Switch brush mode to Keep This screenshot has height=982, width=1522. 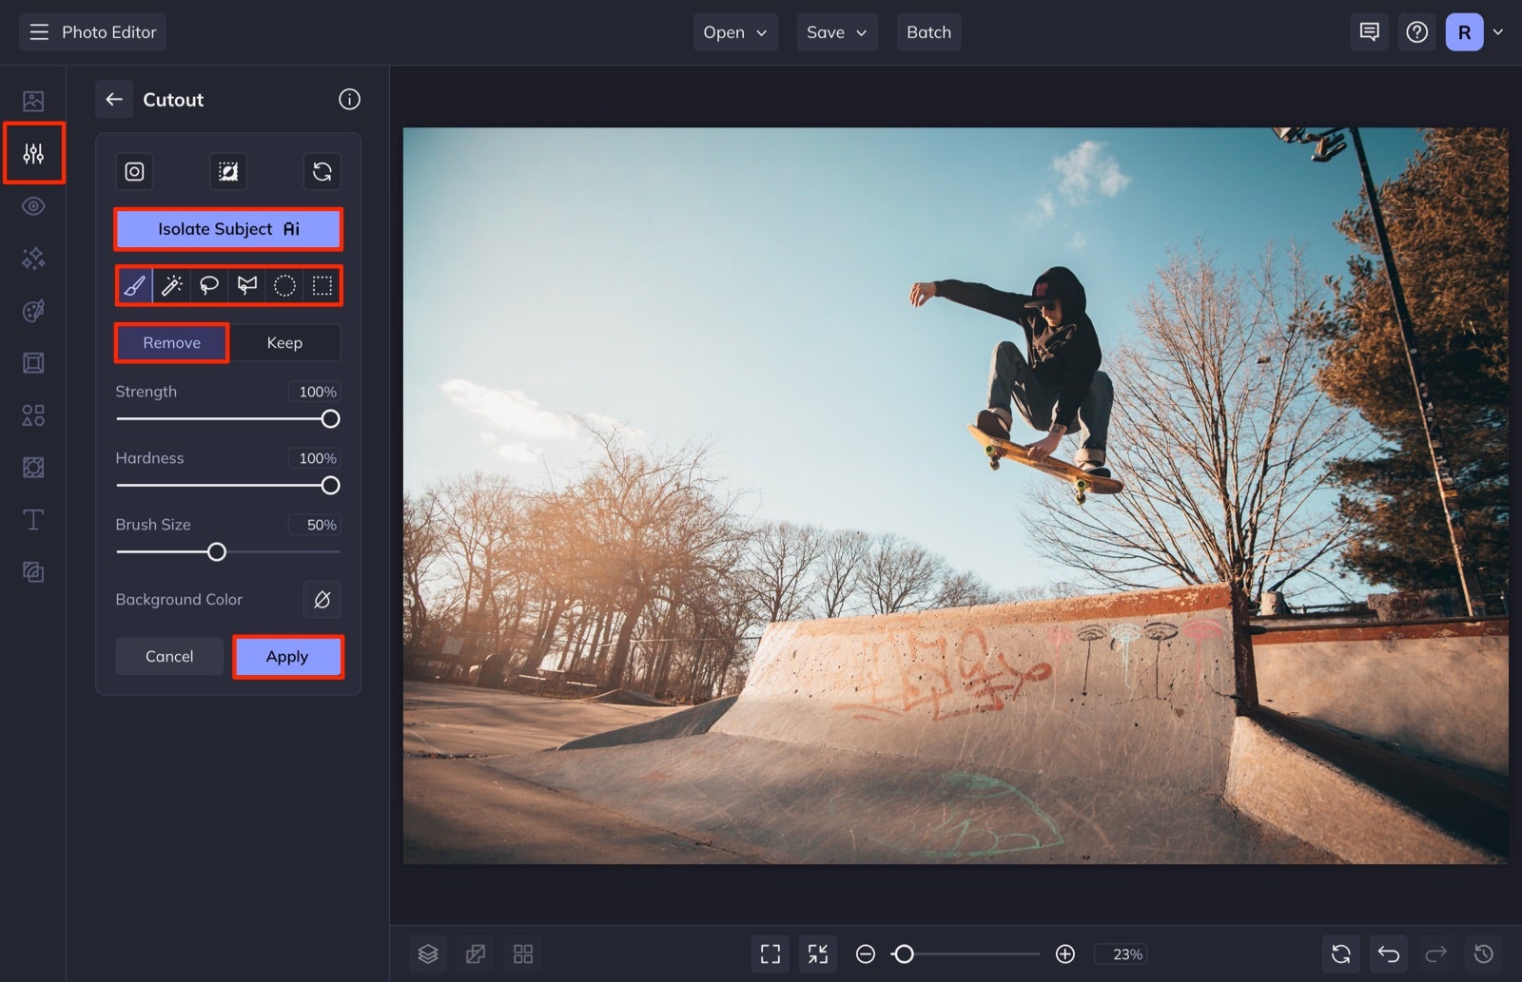tap(284, 342)
